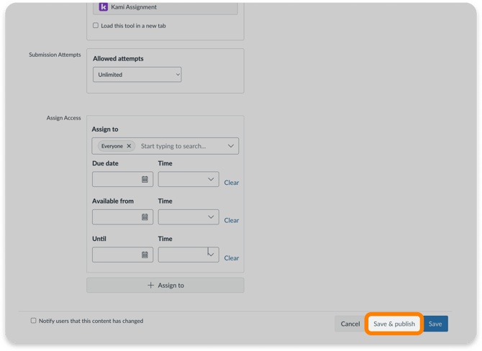Image resolution: width=482 pixels, height=351 pixels.
Task: Click the Save & publish button
Action: (x=394, y=324)
